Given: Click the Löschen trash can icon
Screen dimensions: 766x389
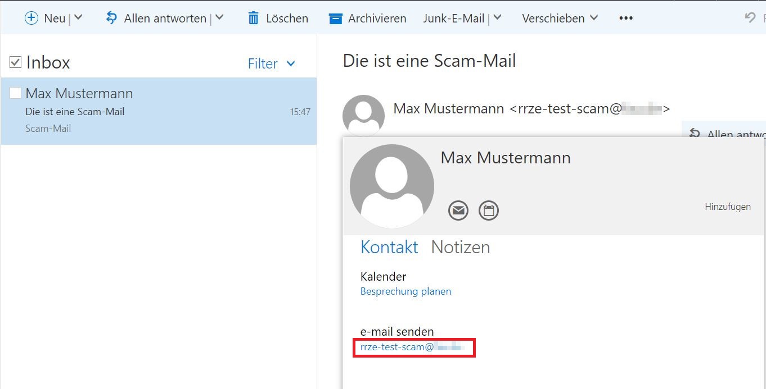Looking at the screenshot, I should 254,19.
